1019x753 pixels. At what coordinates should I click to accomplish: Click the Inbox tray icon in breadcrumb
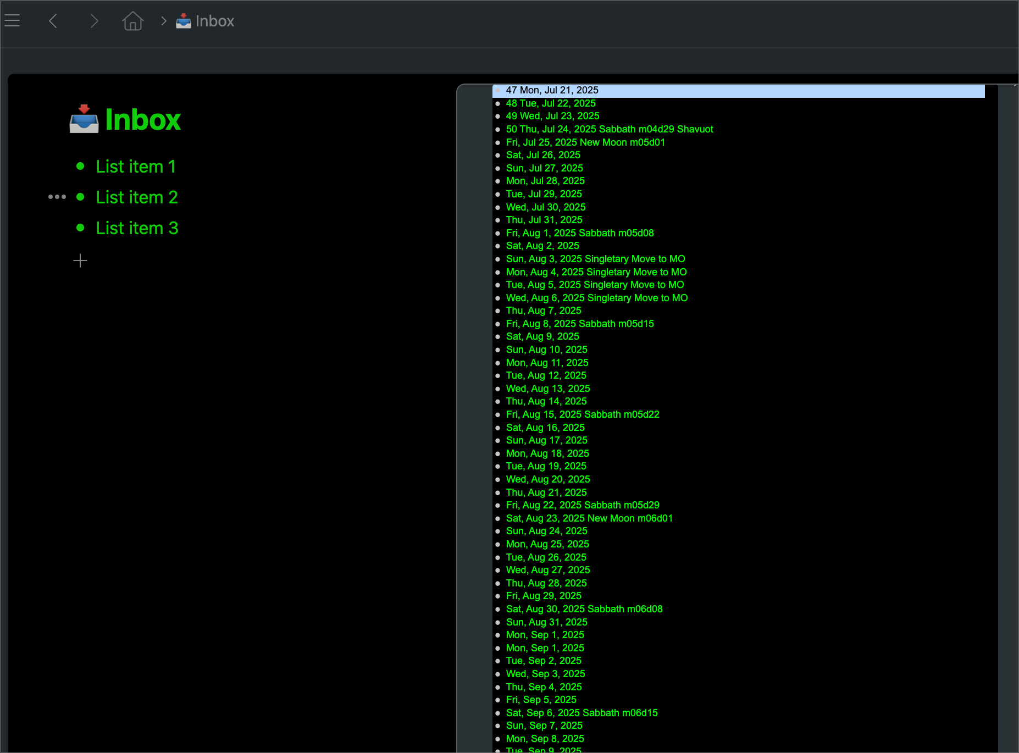click(x=184, y=21)
